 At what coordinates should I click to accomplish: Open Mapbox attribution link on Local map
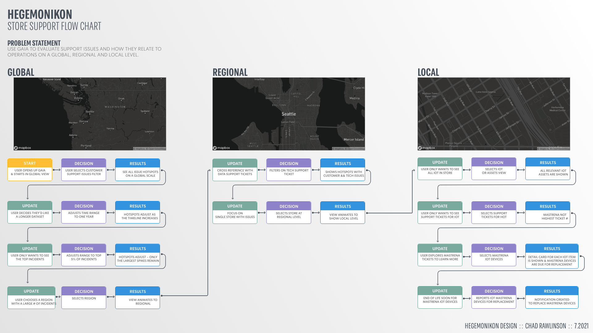[544, 149]
